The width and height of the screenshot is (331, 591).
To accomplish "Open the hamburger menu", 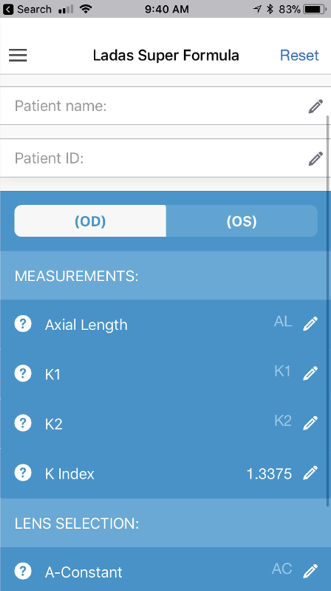I will (18, 55).
